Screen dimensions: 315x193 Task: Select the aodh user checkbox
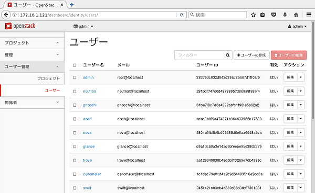coord(75,119)
